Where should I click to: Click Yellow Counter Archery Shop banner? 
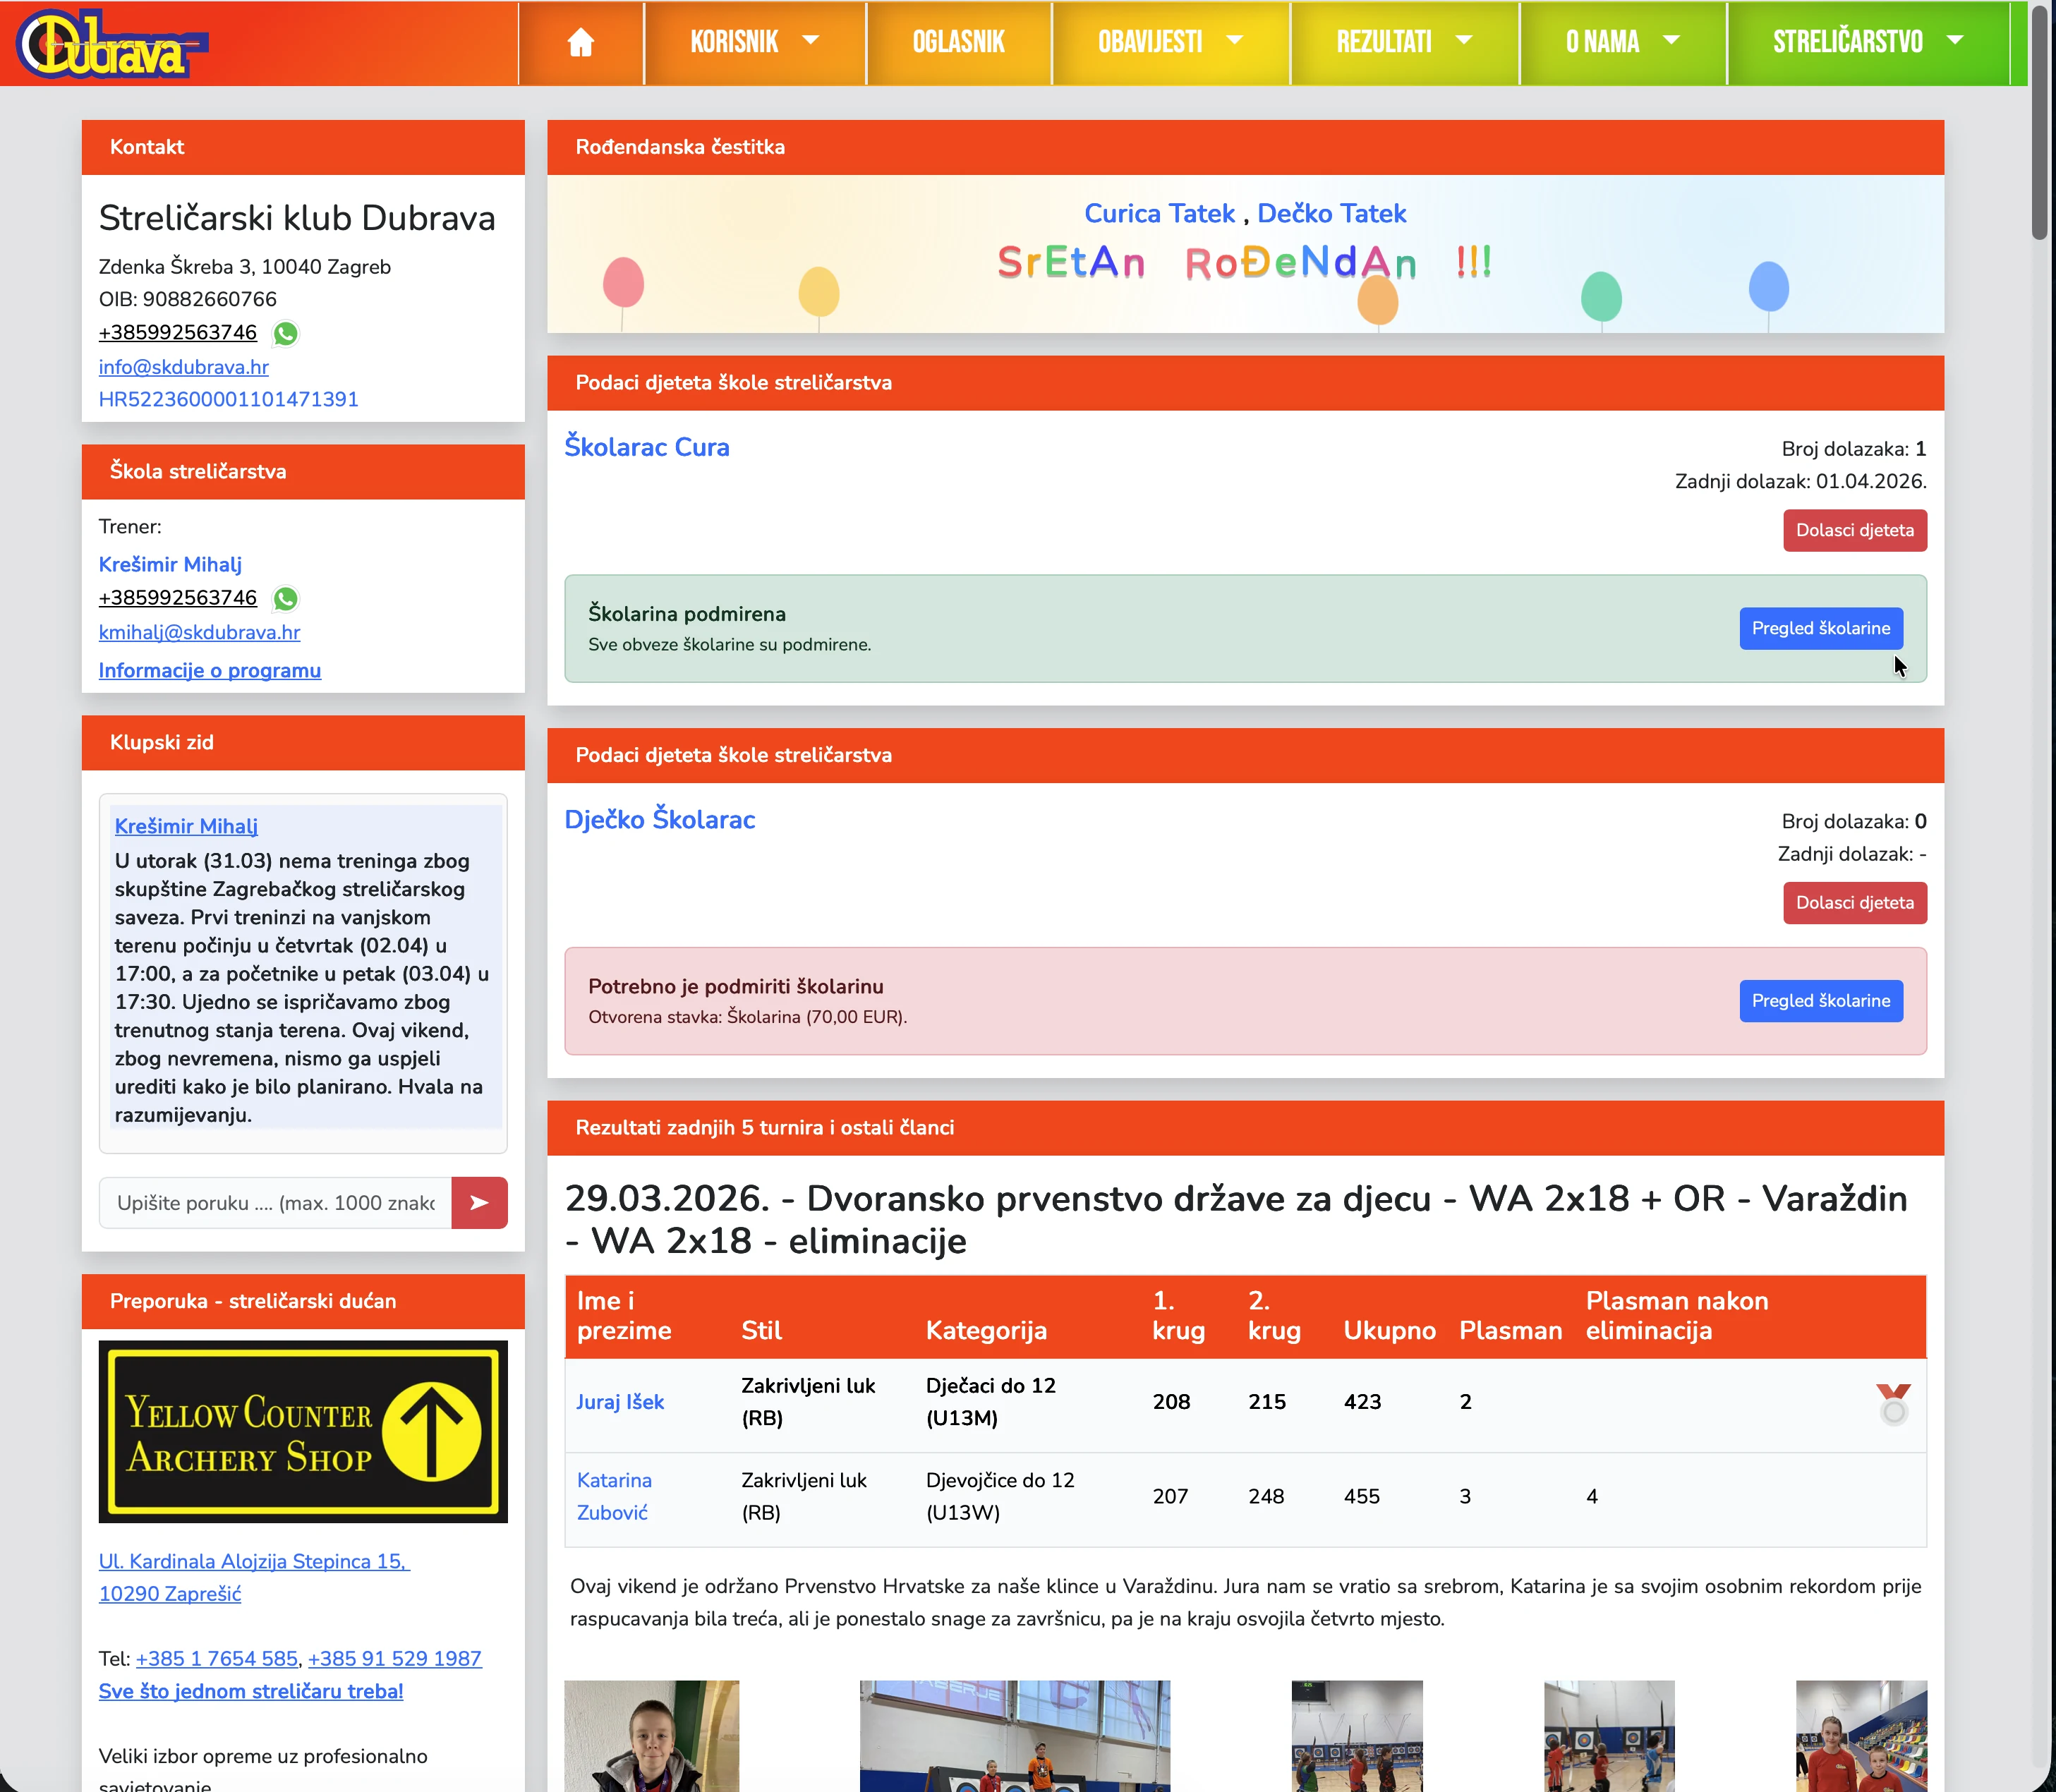[303, 1431]
